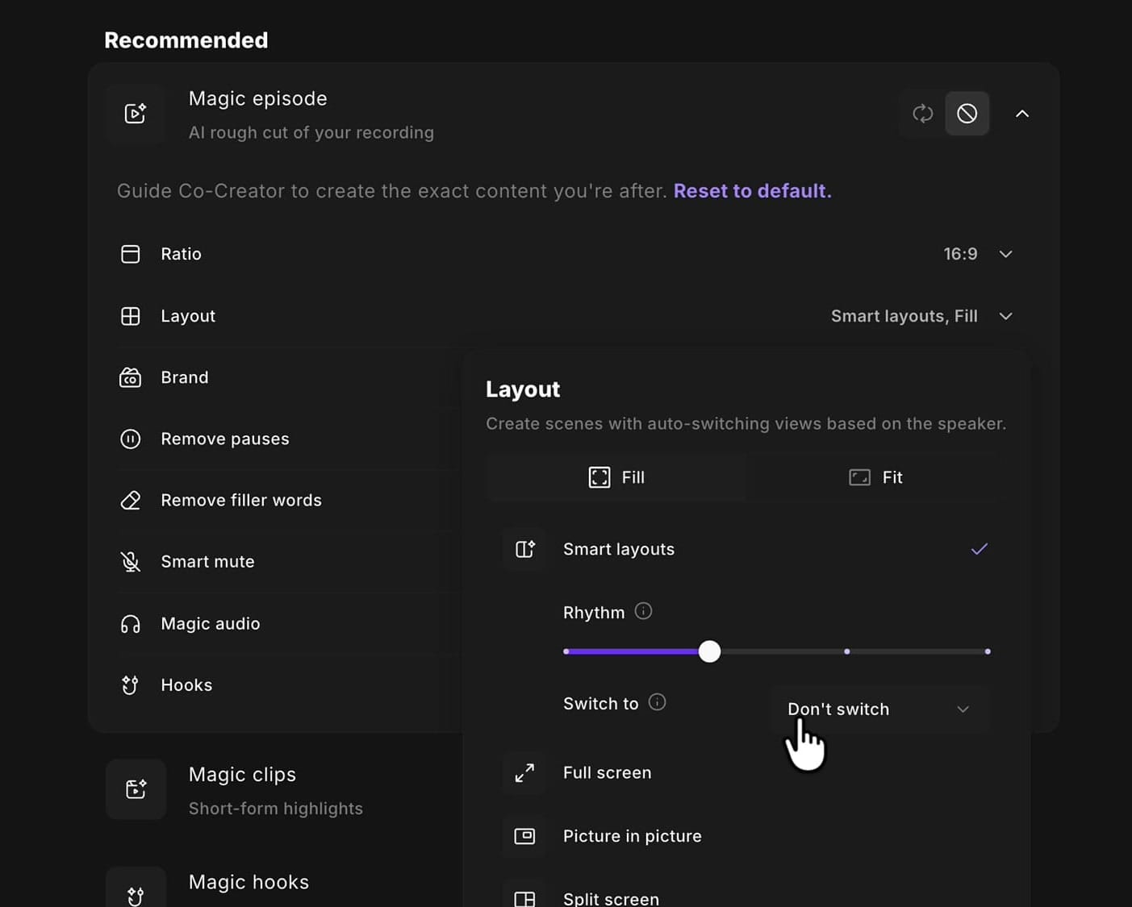This screenshot has height=907, width=1132.
Task: Choose the Picture in picture layout
Action: pyautogui.click(x=746, y=836)
